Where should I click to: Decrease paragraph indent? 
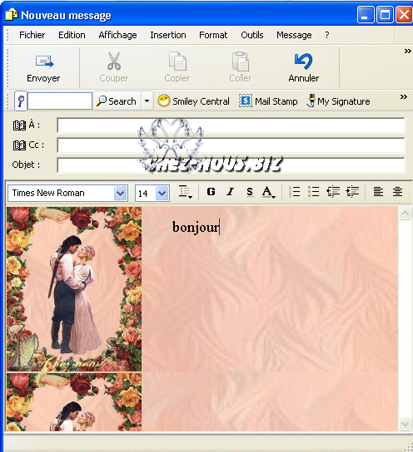[333, 192]
